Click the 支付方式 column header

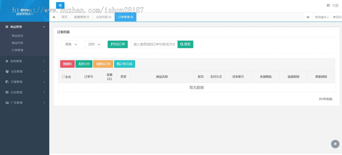pyautogui.click(x=216, y=77)
